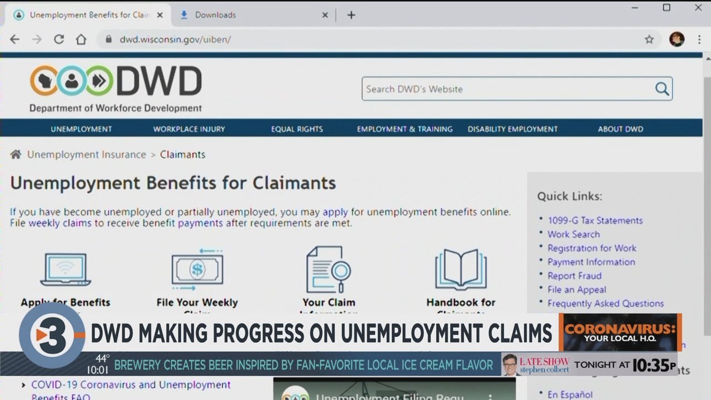Open the EMPLOYMENT & TRAINING nav menu
Viewport: 711px width, 400px height.
coord(404,129)
